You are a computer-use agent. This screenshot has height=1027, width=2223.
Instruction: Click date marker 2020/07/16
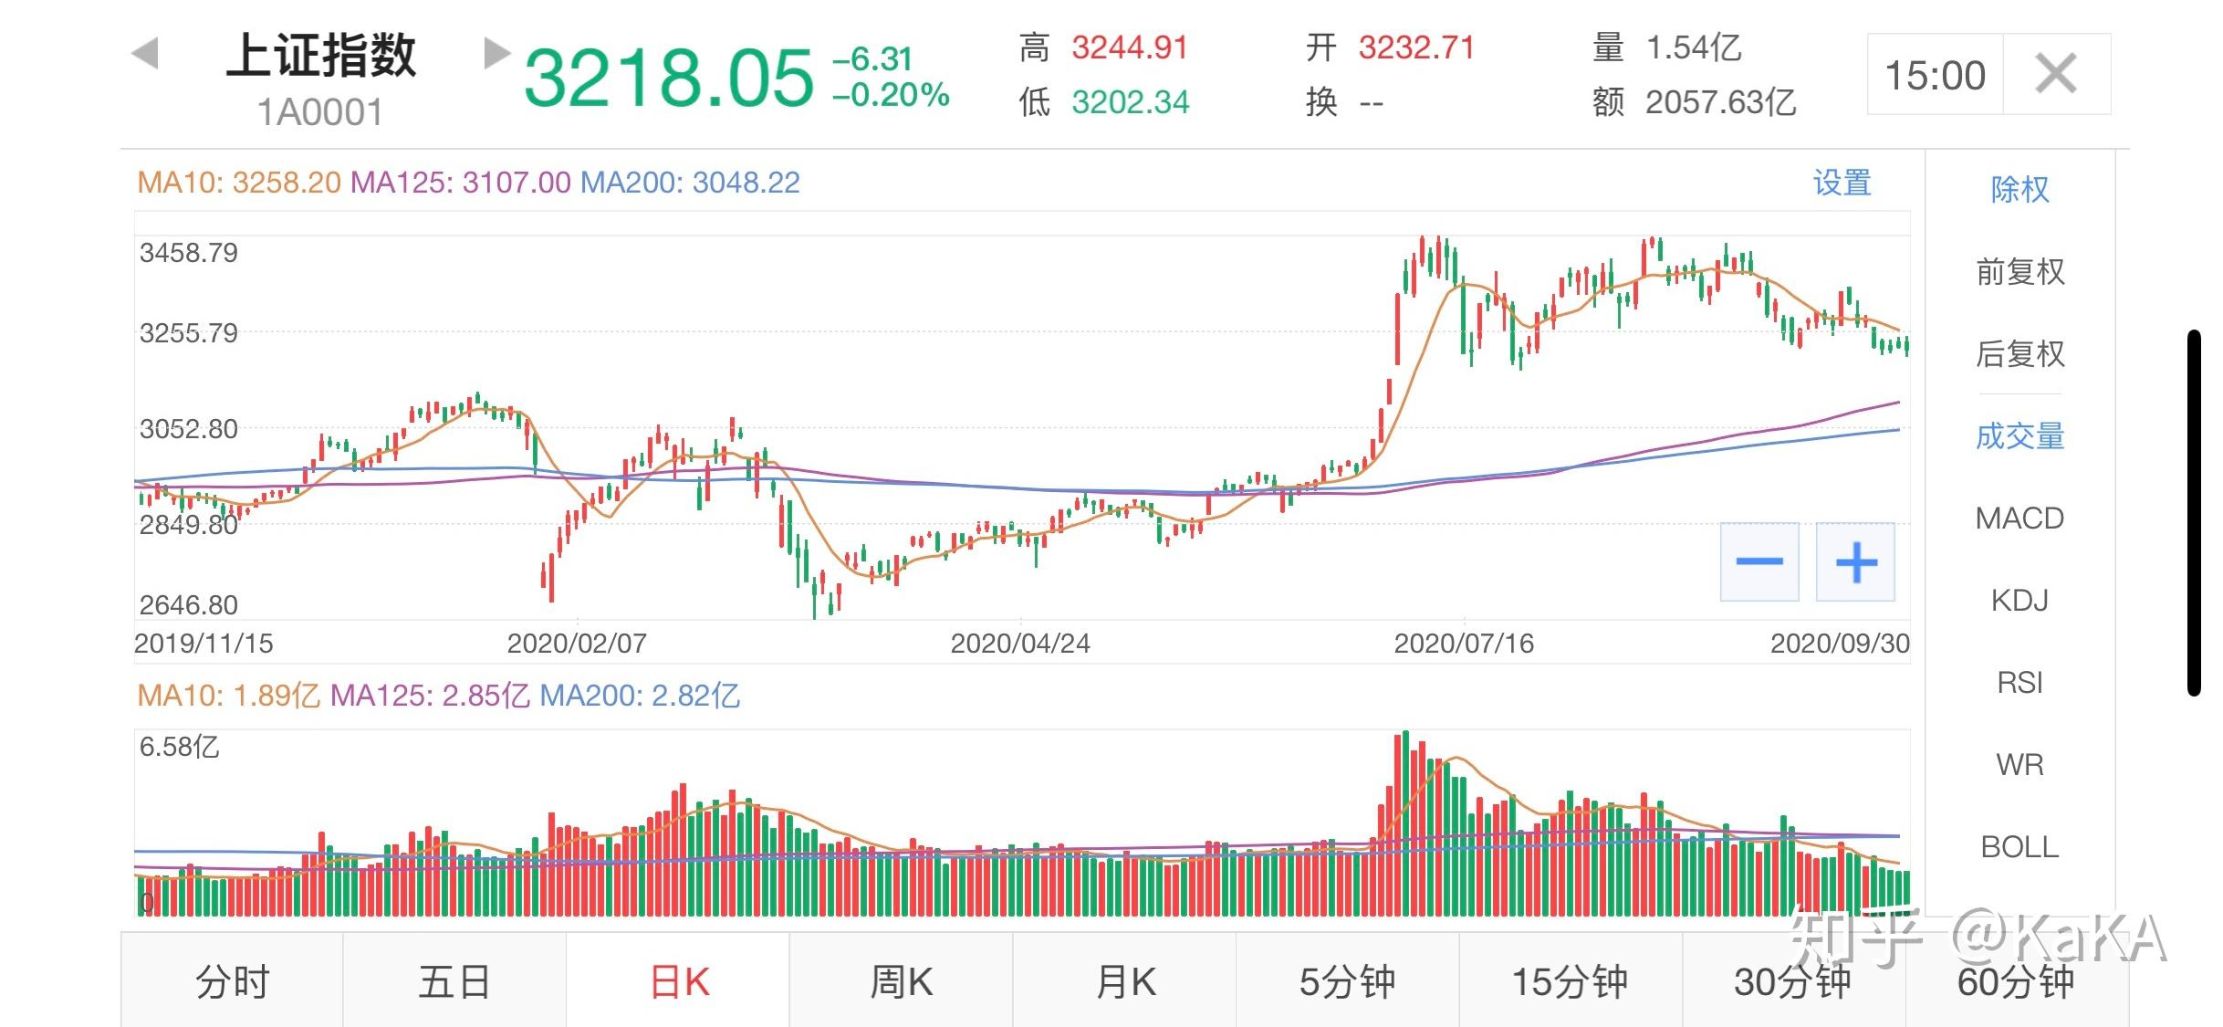pos(1464,644)
